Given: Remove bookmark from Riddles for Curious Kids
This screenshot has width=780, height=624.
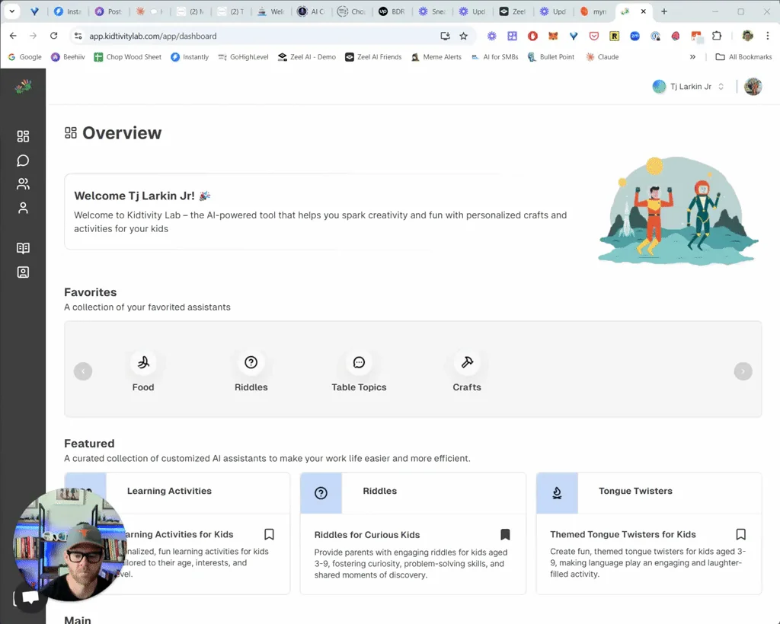Looking at the screenshot, I should tap(505, 534).
